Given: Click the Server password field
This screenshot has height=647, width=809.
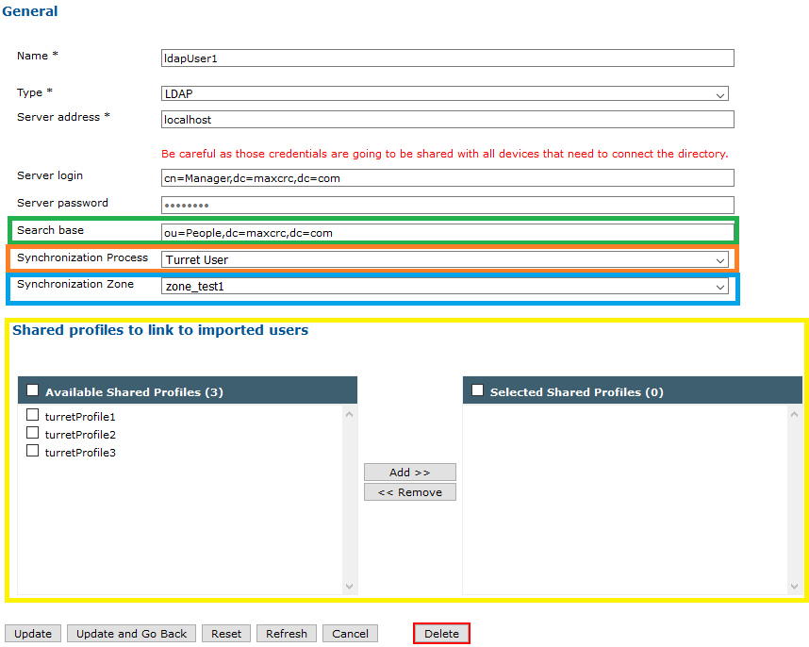Looking at the screenshot, I should pyautogui.click(x=447, y=206).
